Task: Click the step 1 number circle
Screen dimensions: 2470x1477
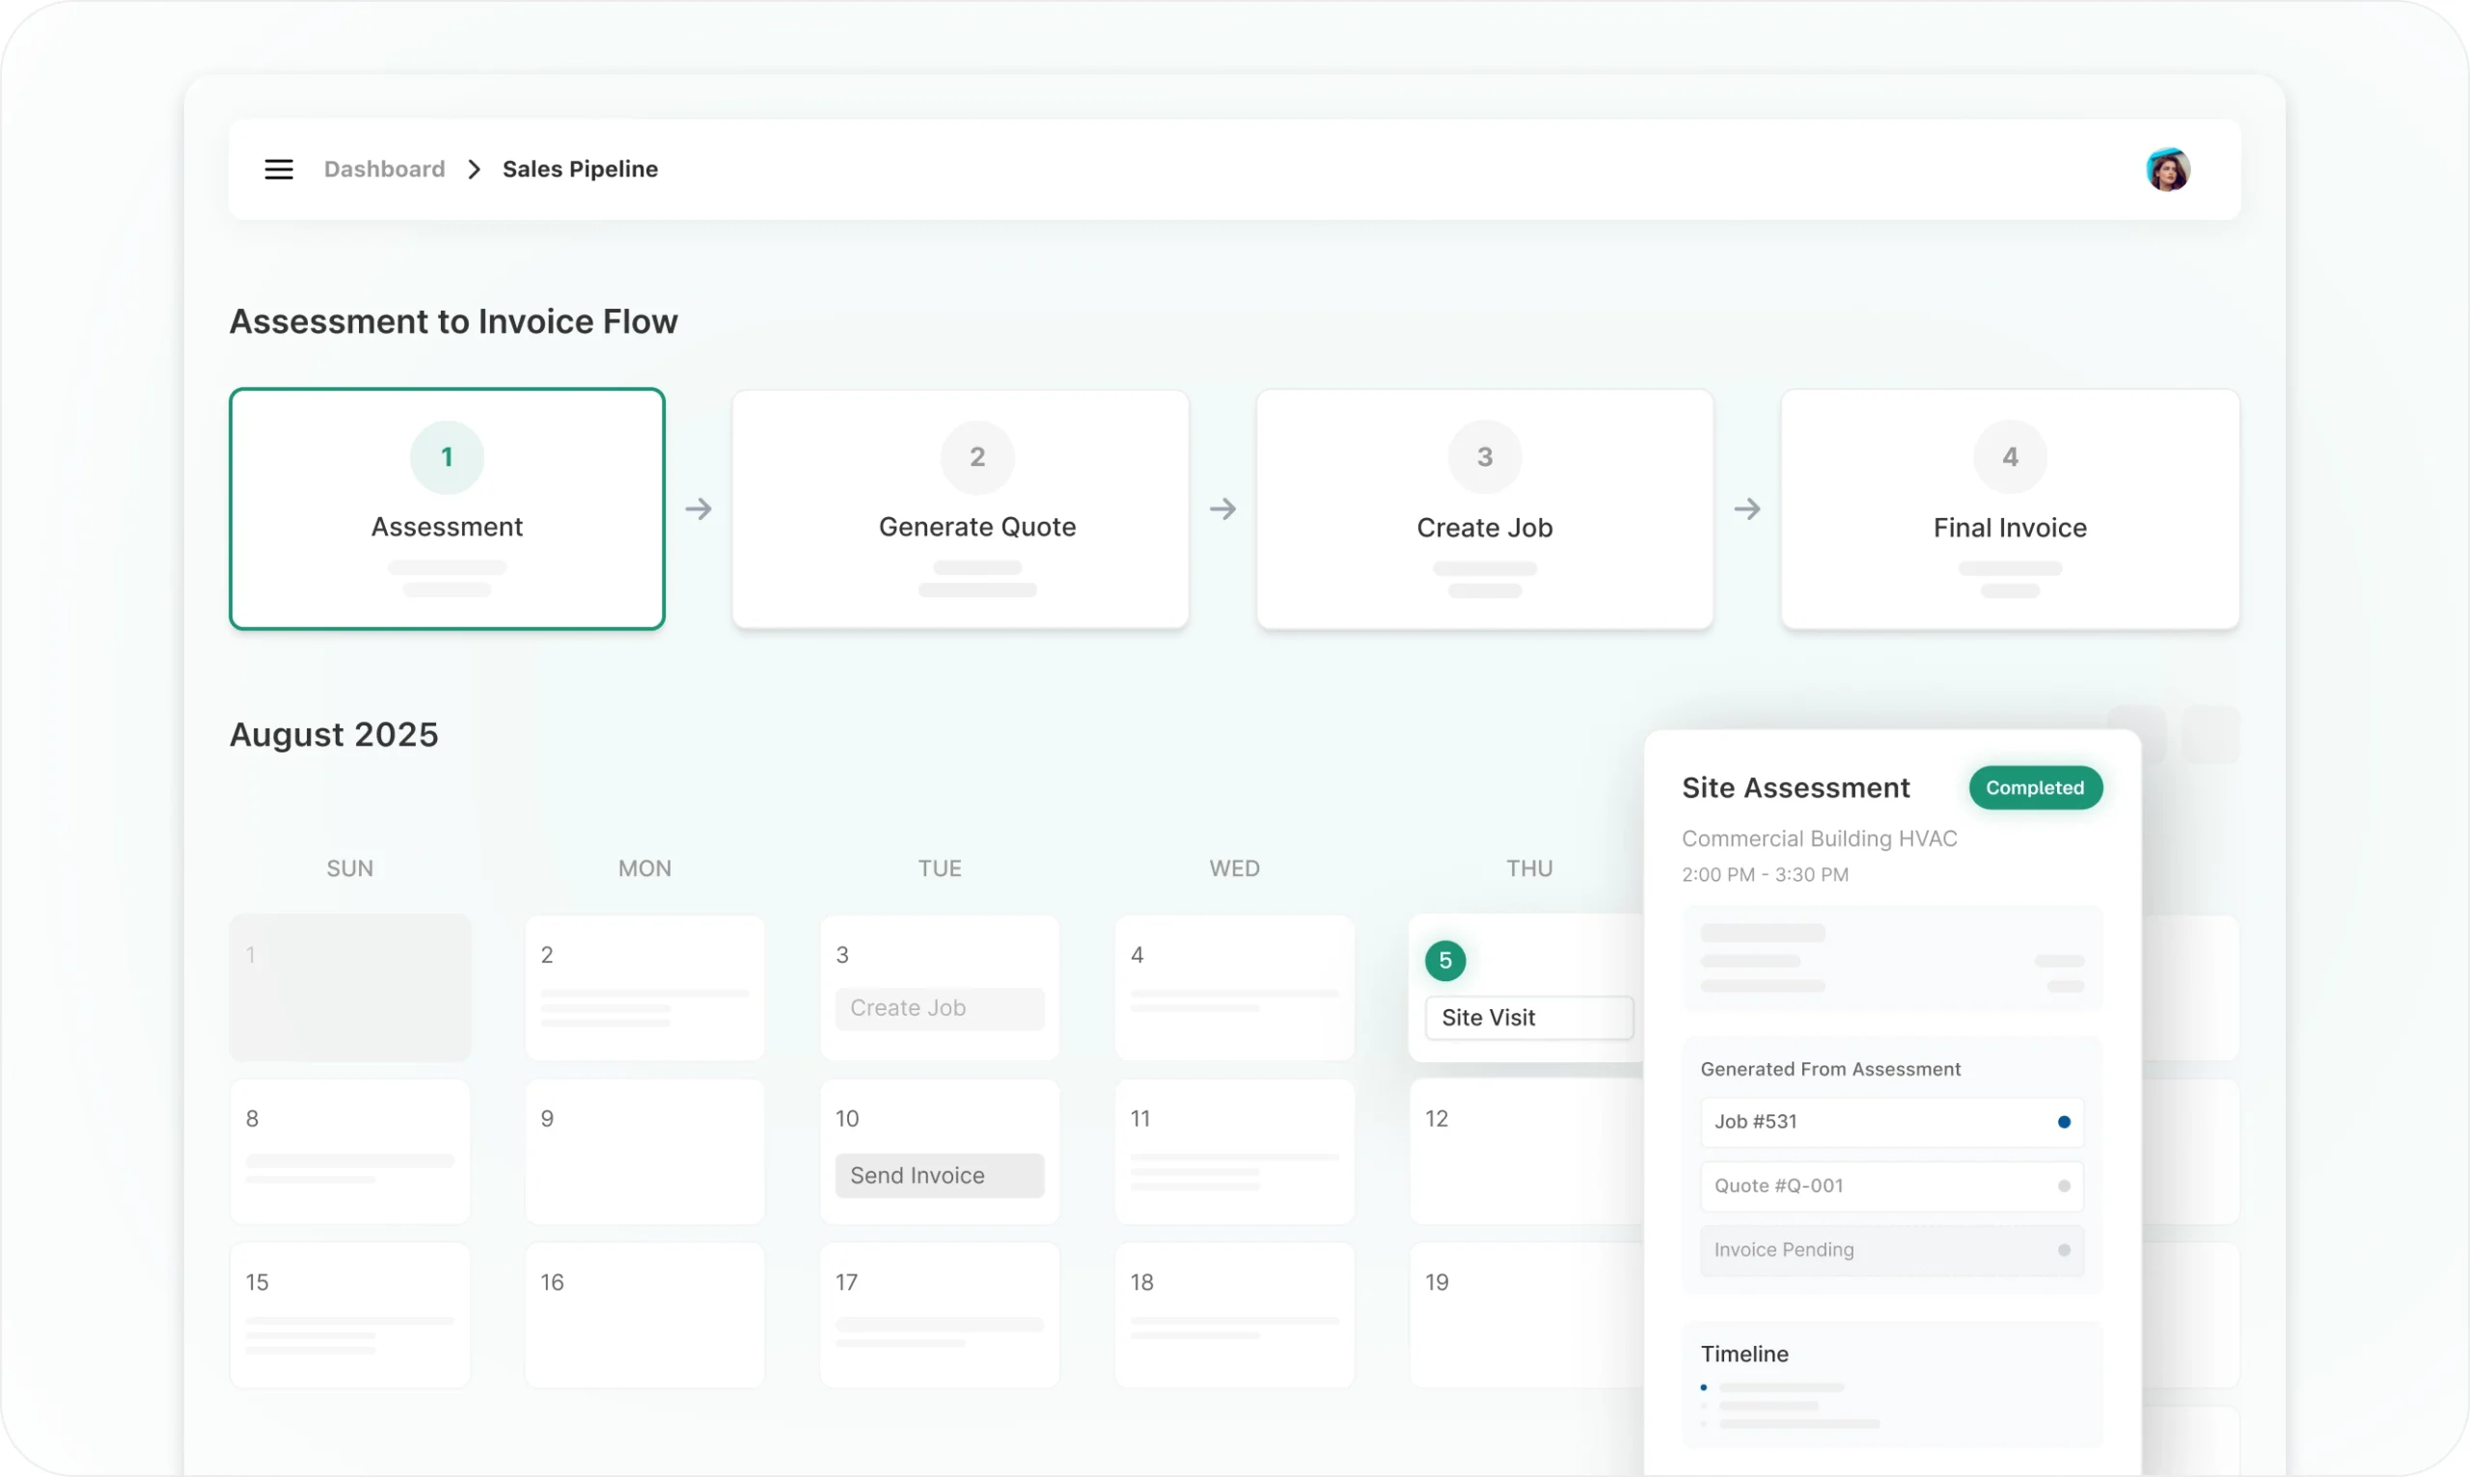Action: pyautogui.click(x=447, y=457)
